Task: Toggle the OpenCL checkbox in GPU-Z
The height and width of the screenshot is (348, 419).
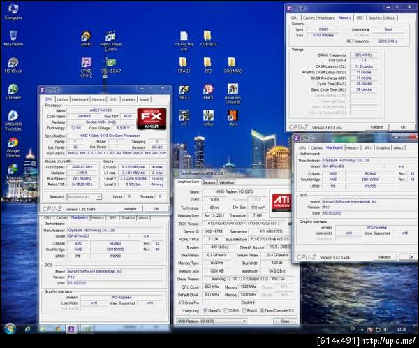Action: click(205, 310)
